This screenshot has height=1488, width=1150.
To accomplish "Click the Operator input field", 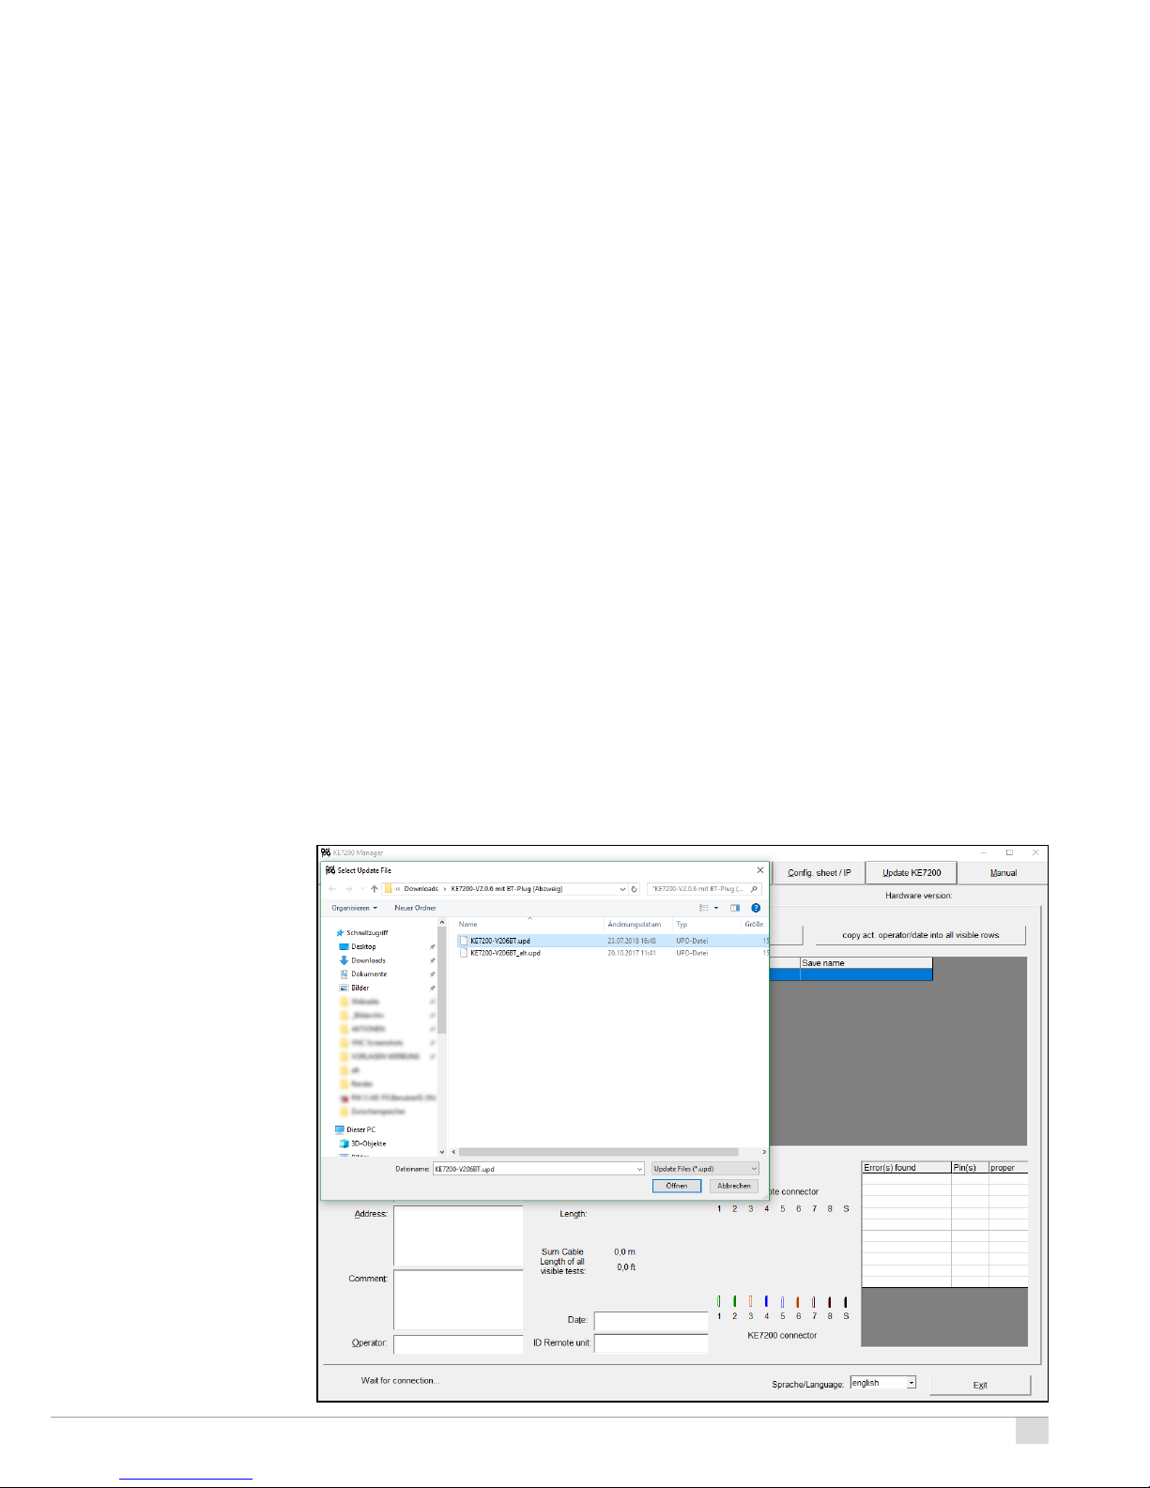I will tap(458, 1343).
